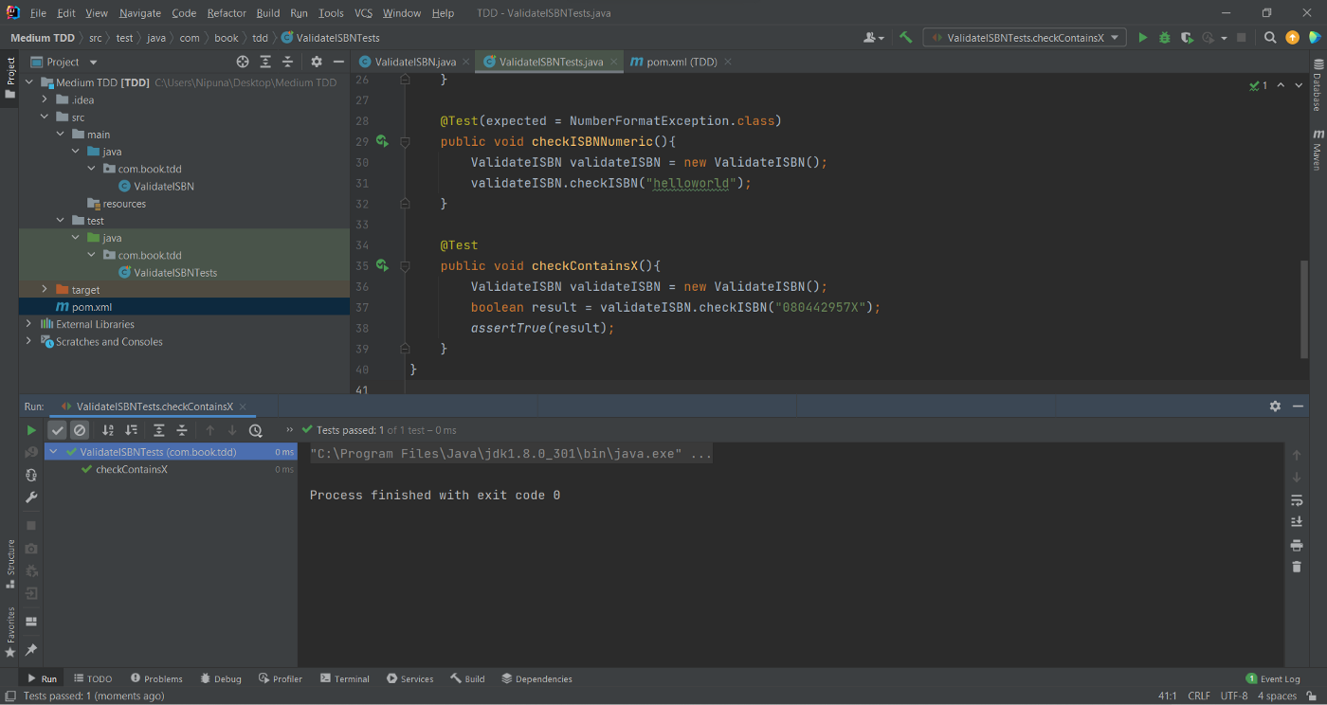Open the Terminal tool window button
1327x705 pixels.
(345, 678)
